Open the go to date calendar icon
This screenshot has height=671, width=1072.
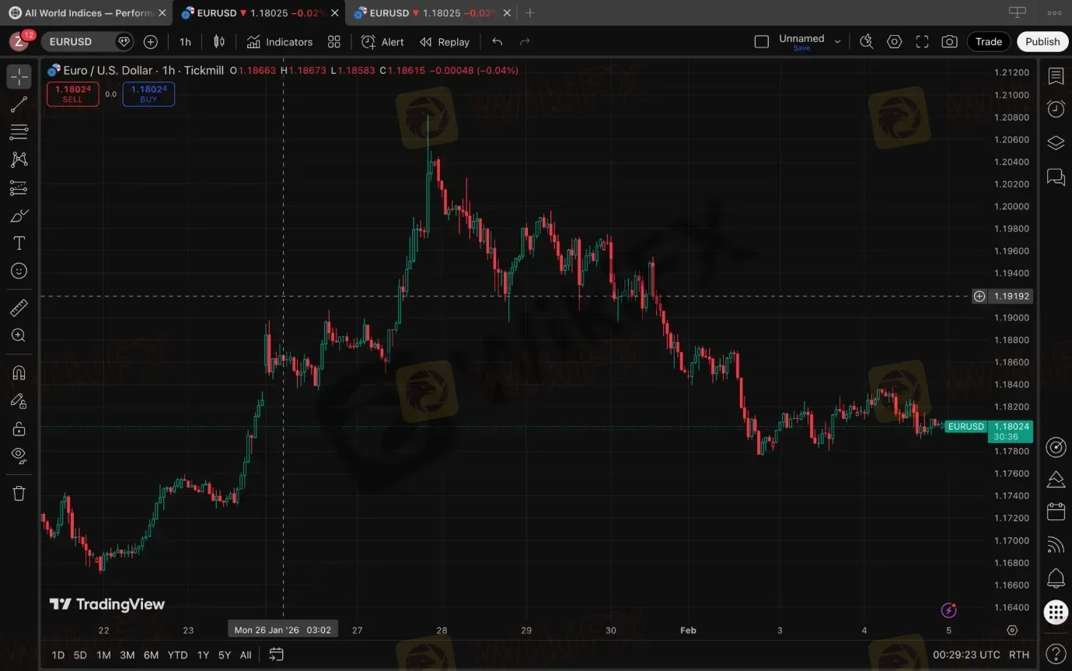[x=276, y=655]
